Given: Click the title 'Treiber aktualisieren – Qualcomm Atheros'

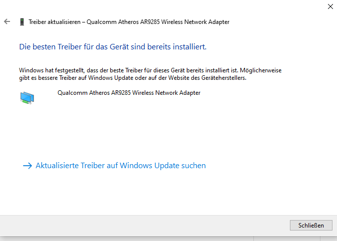Looking at the screenshot, I should 129,22.
